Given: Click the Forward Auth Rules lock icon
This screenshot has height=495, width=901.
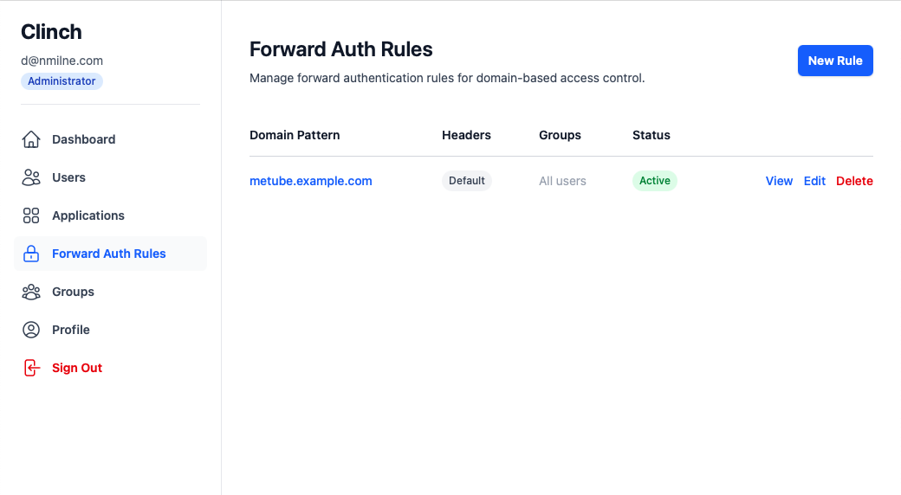Looking at the screenshot, I should (31, 254).
